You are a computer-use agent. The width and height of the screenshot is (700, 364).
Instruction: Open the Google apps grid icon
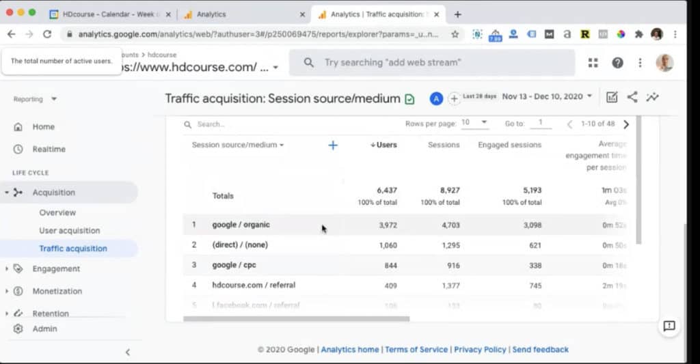593,63
